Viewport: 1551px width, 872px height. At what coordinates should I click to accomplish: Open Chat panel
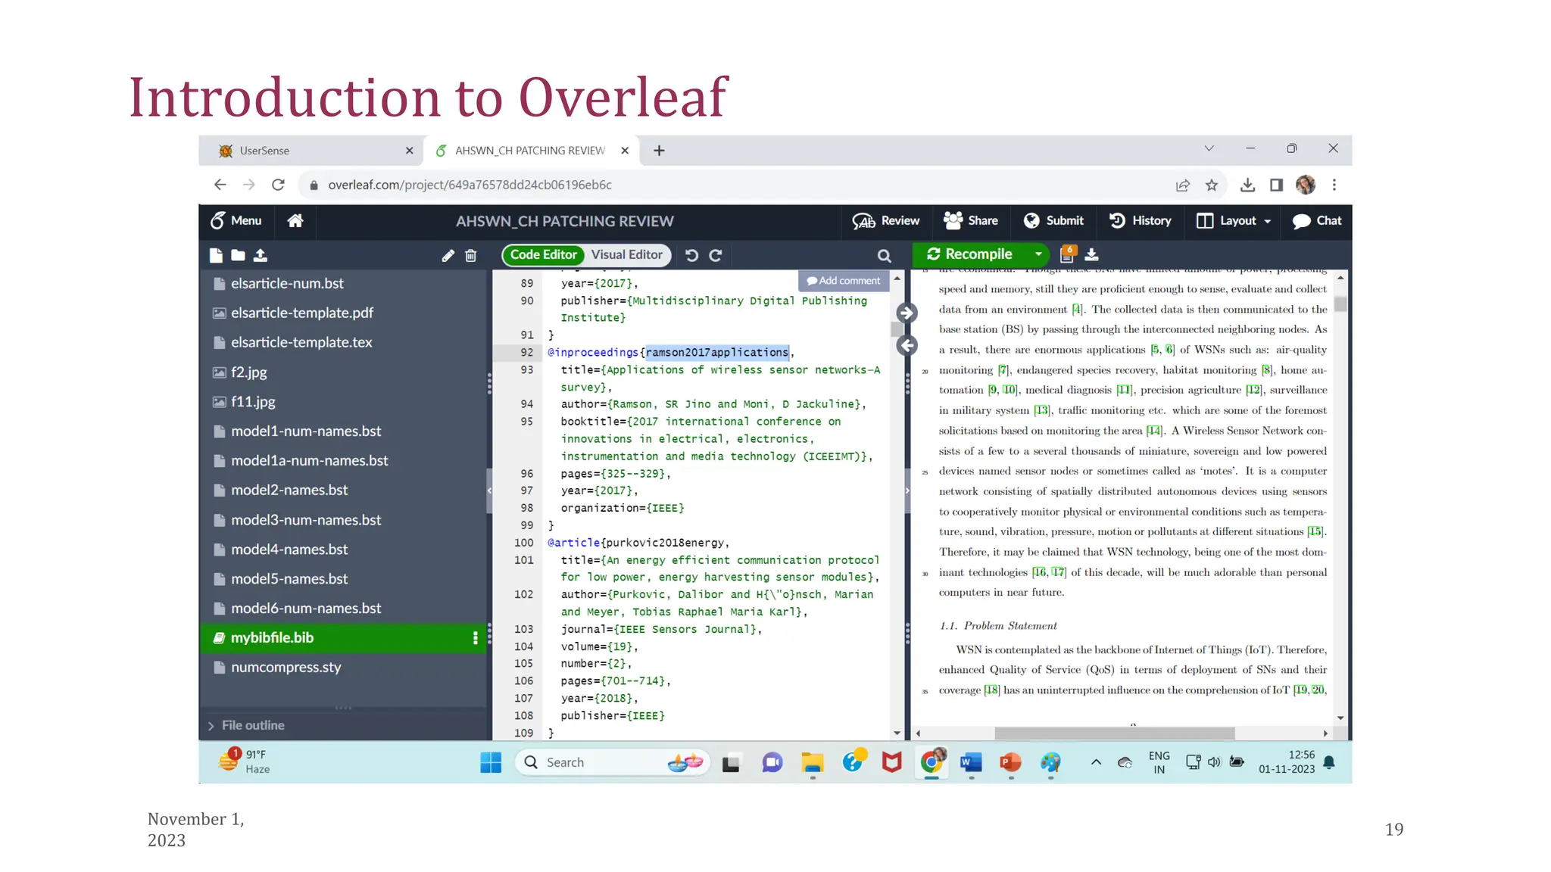tap(1317, 220)
